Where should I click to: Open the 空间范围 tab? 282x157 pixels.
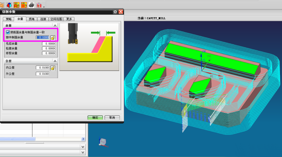(56, 19)
